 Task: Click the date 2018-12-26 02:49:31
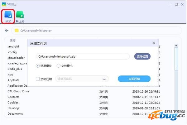tap(146, 91)
